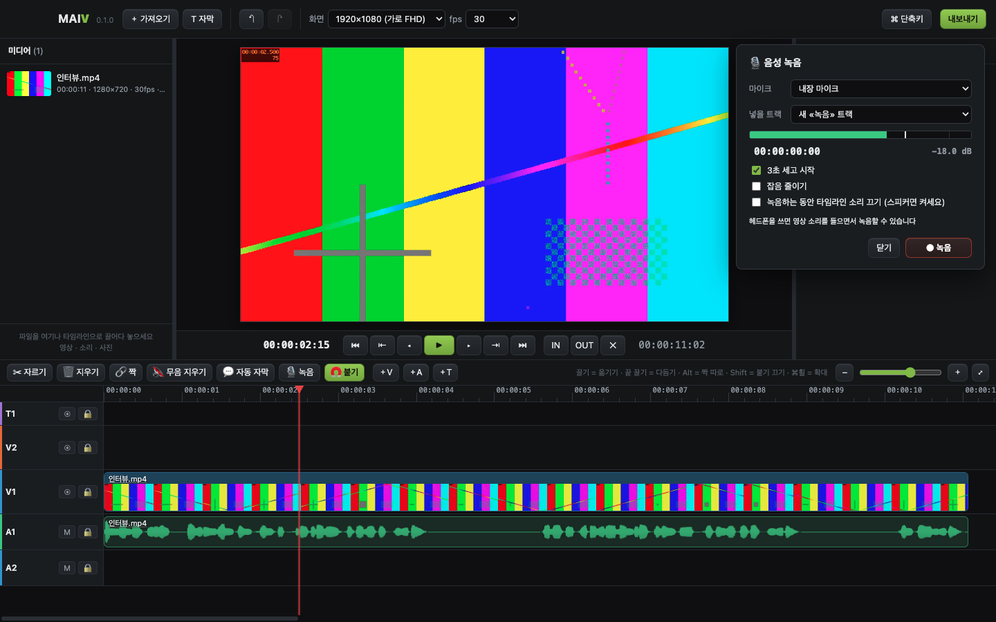996x622 pixels.
Task: Zoom out the timeline with the minus button
Action: tap(845, 372)
